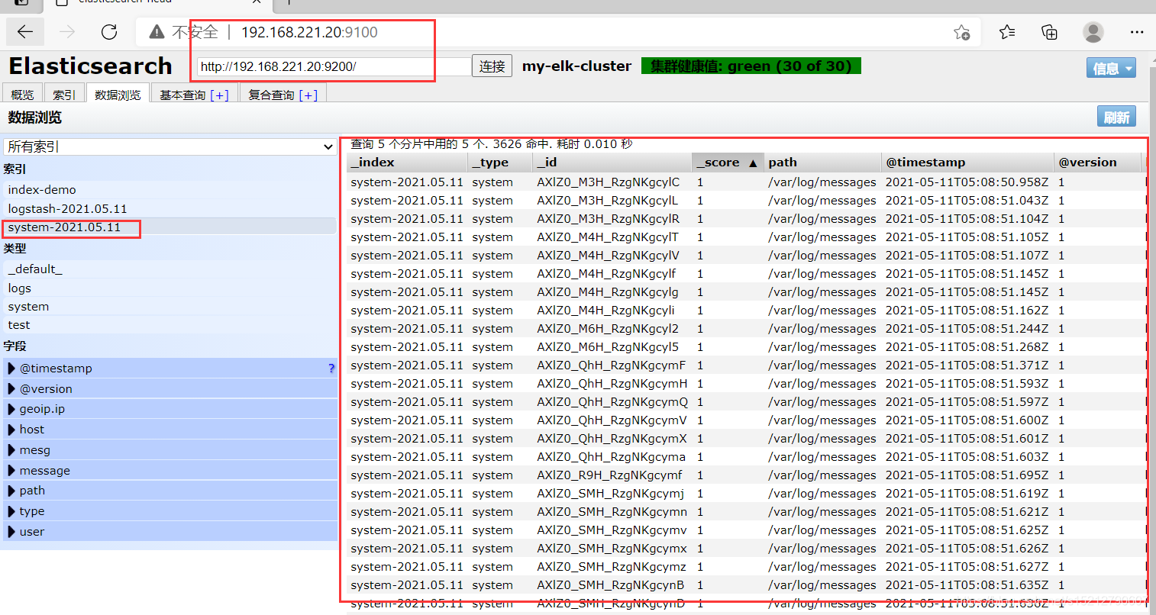1156x615 pixels.
Task: Click the 连接 connect button
Action: (492, 66)
